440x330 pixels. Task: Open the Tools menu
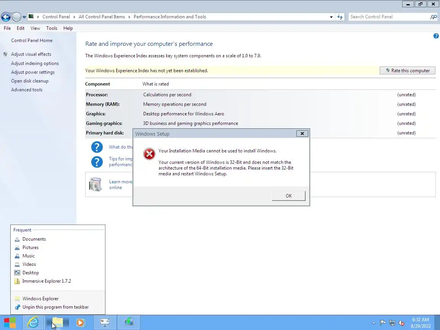[52, 28]
